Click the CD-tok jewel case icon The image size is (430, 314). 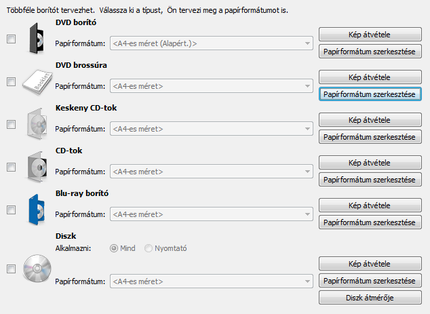(x=37, y=166)
